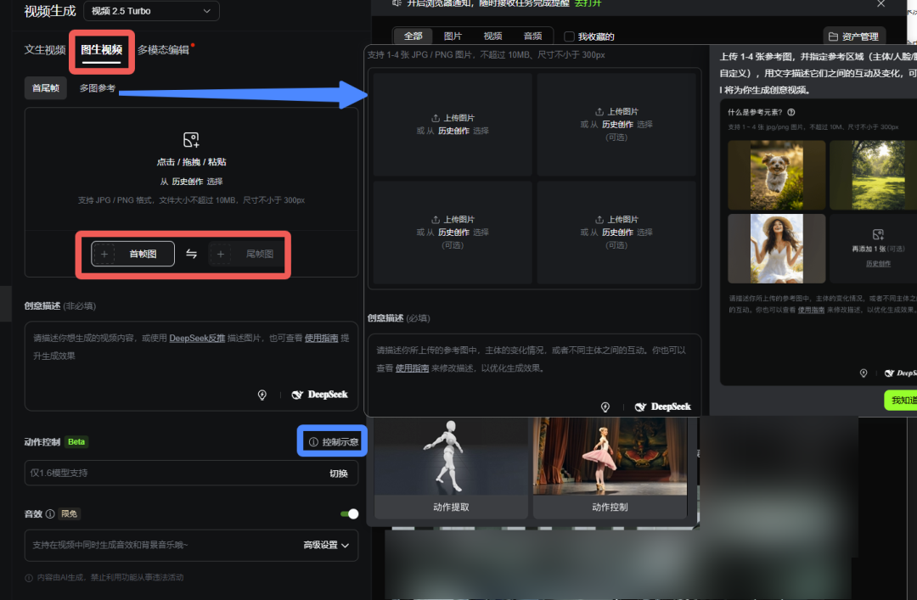Viewport: 917px width, 600px height.
Task: Click the question mark beside 什么是参考元素
Action: pos(791,112)
